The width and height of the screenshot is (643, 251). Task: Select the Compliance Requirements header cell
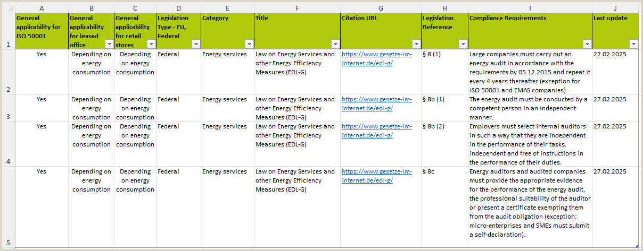click(x=530, y=31)
